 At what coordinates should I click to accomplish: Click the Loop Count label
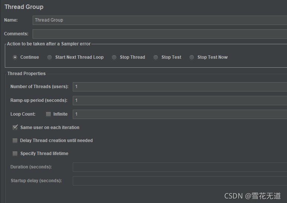pyautogui.click(x=23, y=114)
